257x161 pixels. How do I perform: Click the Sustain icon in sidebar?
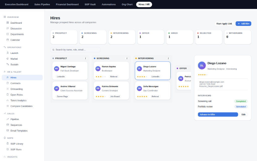pyautogui.click(x=8, y=64)
